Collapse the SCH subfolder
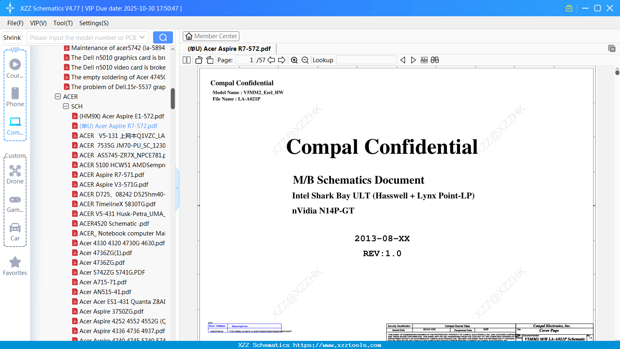The height and width of the screenshot is (349, 620). (x=66, y=107)
